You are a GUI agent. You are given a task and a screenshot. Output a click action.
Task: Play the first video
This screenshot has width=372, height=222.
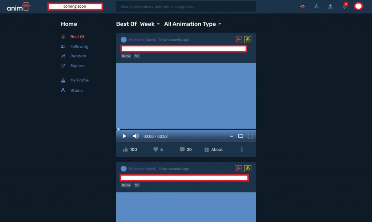tap(124, 136)
